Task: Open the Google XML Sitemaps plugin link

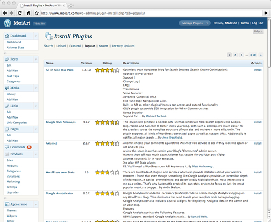Action: point(61,122)
